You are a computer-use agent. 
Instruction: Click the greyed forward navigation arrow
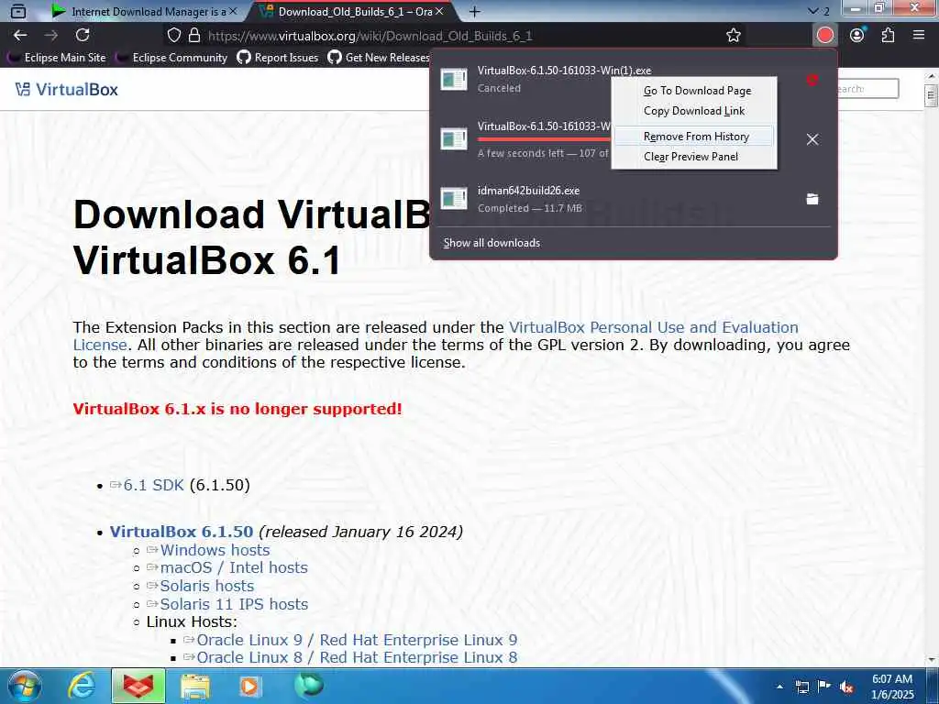point(51,36)
